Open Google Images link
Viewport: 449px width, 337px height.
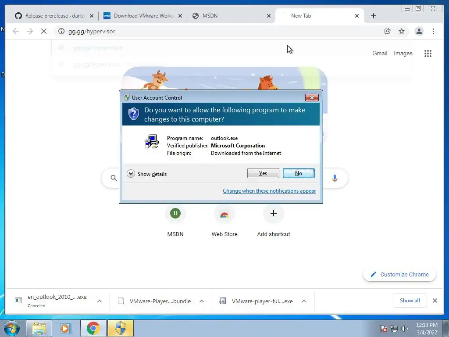click(403, 53)
